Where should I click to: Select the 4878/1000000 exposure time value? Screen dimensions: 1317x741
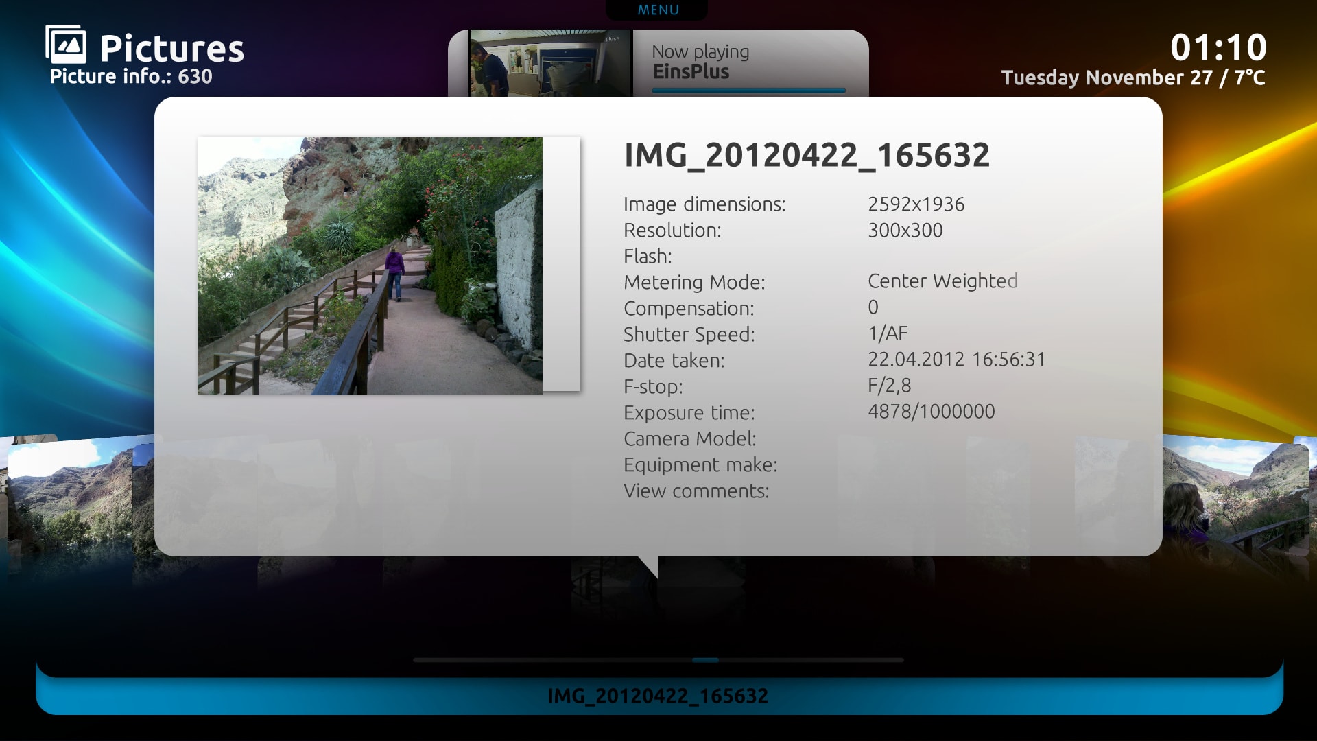931,412
